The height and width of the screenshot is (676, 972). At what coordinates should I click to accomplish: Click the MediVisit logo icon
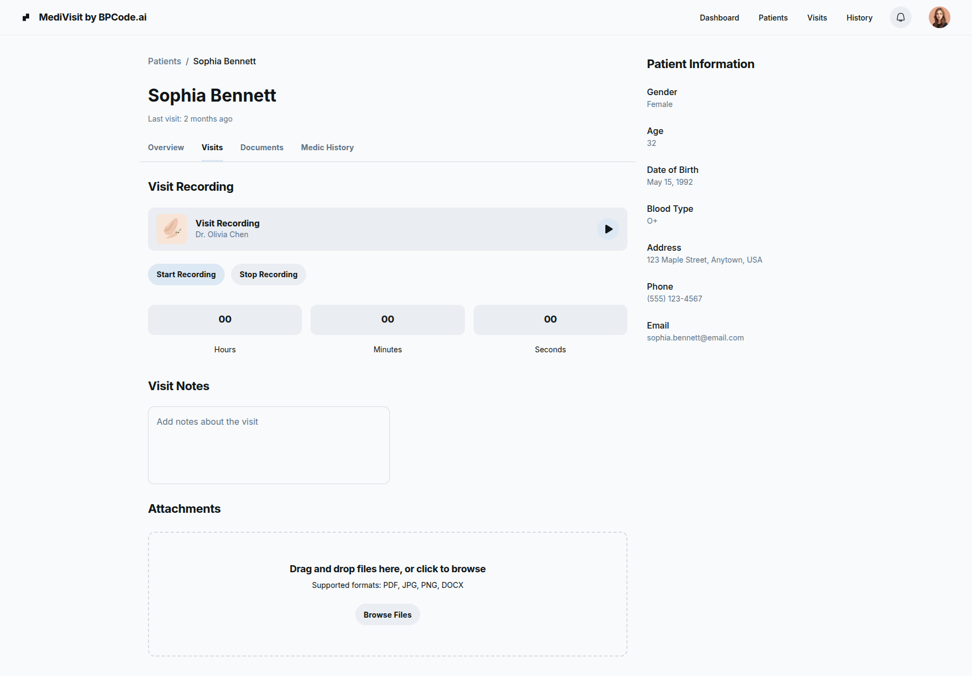(x=26, y=17)
